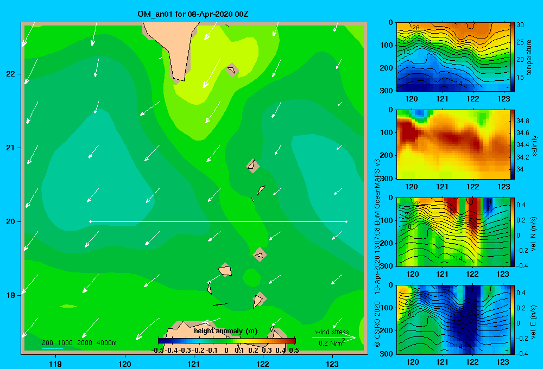
Task: Click the white transect line at 20N
Action: (x=218, y=221)
